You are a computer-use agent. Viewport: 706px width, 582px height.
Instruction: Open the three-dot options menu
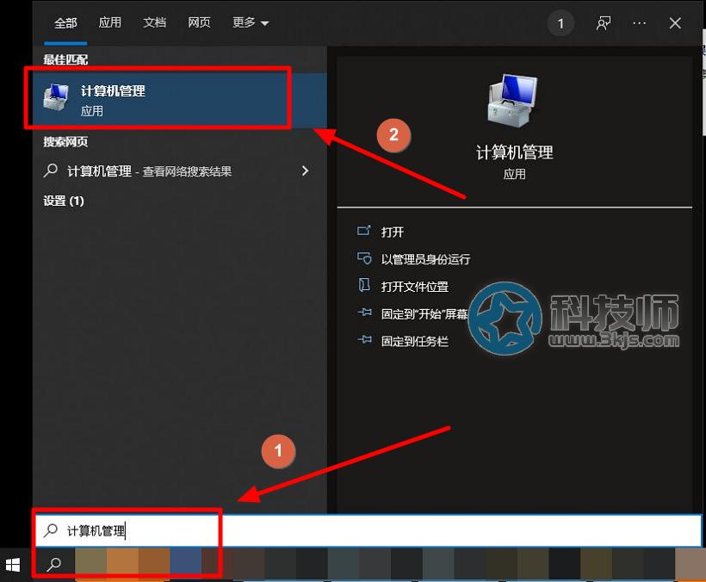640,23
